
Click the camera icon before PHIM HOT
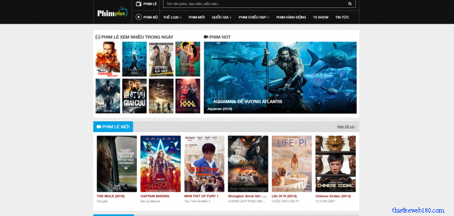(206, 37)
